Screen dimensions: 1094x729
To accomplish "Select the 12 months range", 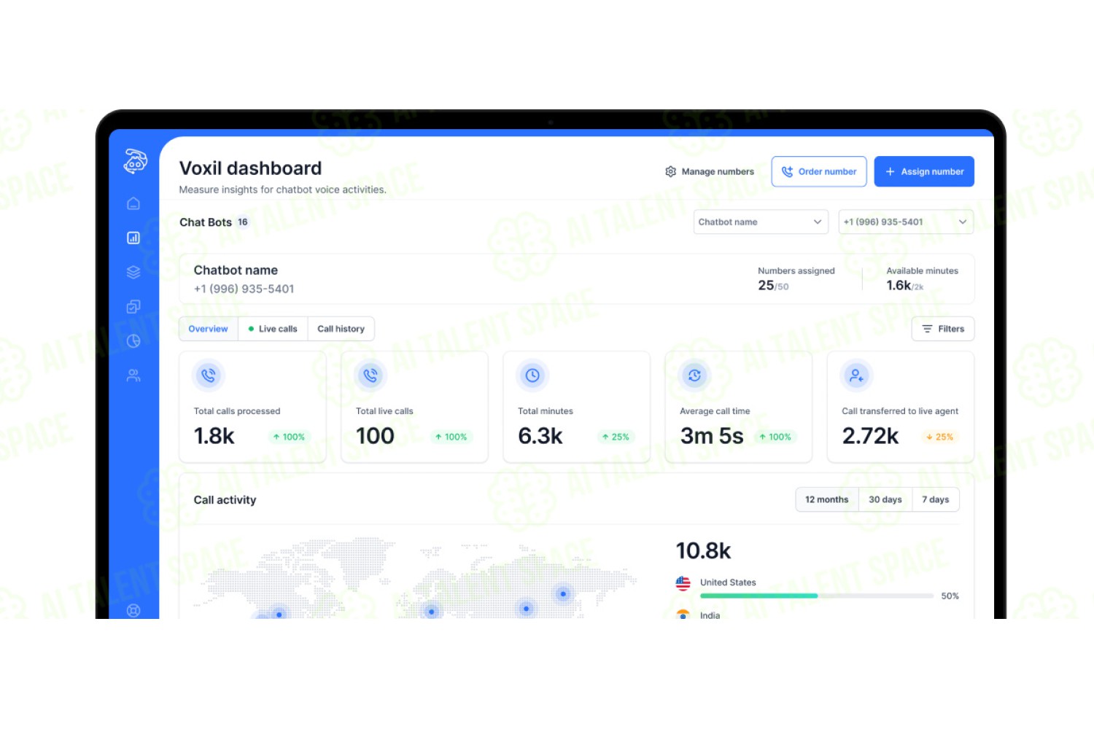I will tap(827, 499).
